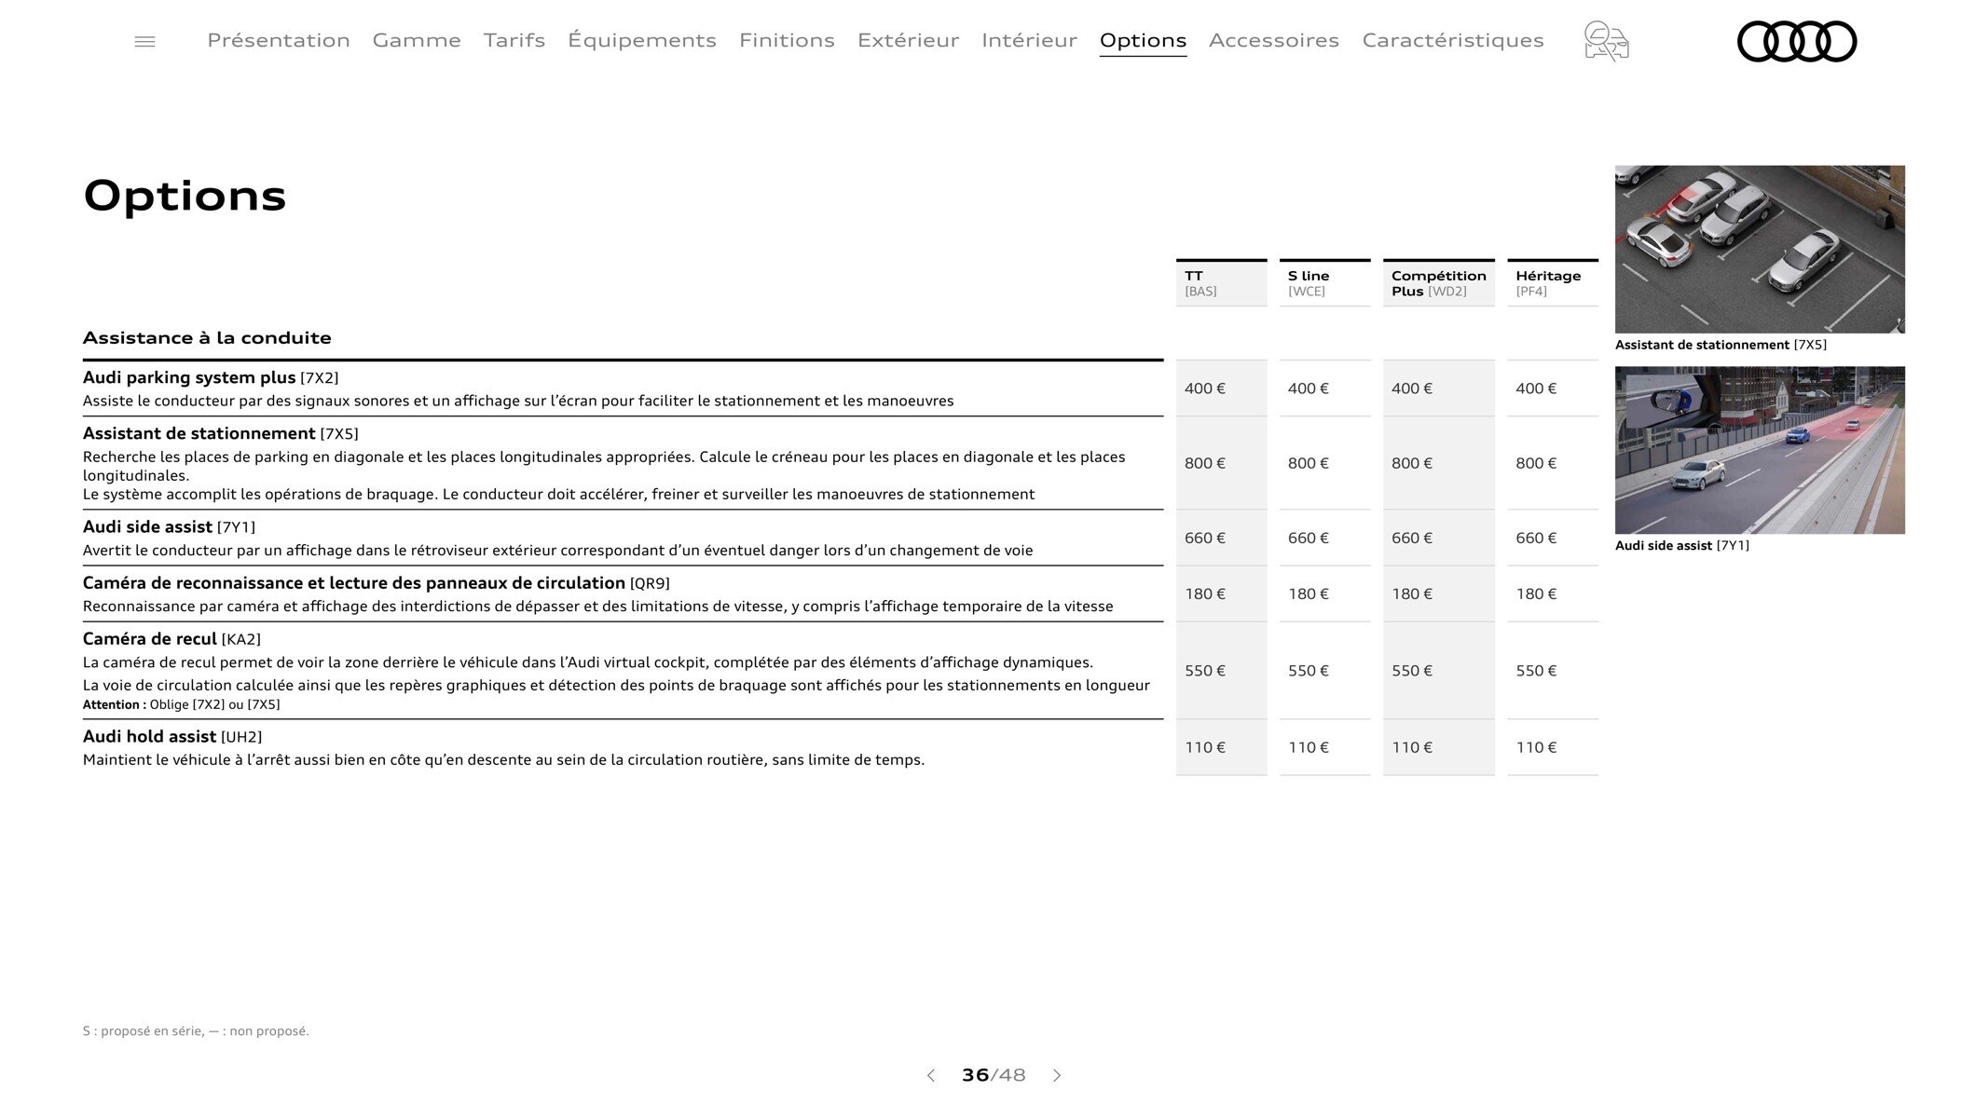Click 550 € price in TT column
This screenshot has height=1118, width=1988.
point(1205,671)
